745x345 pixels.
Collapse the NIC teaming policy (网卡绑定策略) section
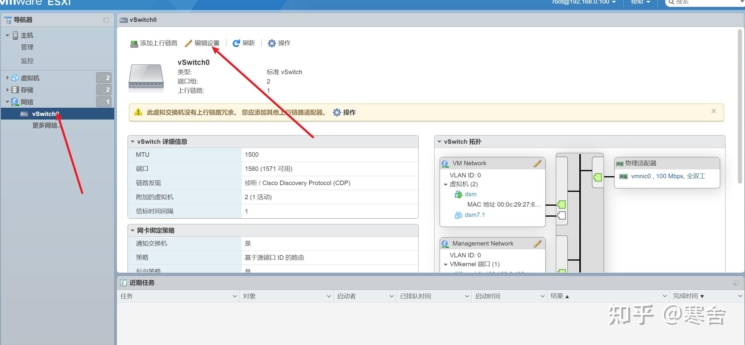tap(133, 230)
